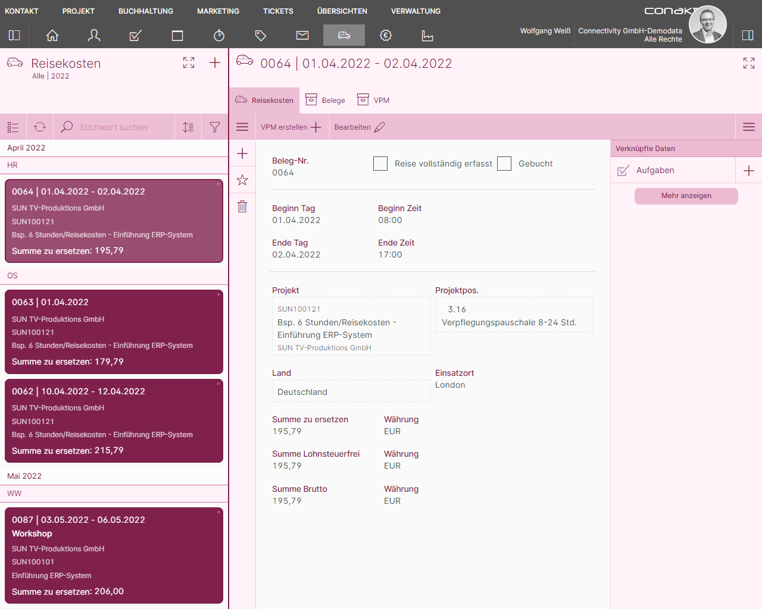Delete record using trash icon
This screenshot has width=762, height=609.
tap(242, 206)
